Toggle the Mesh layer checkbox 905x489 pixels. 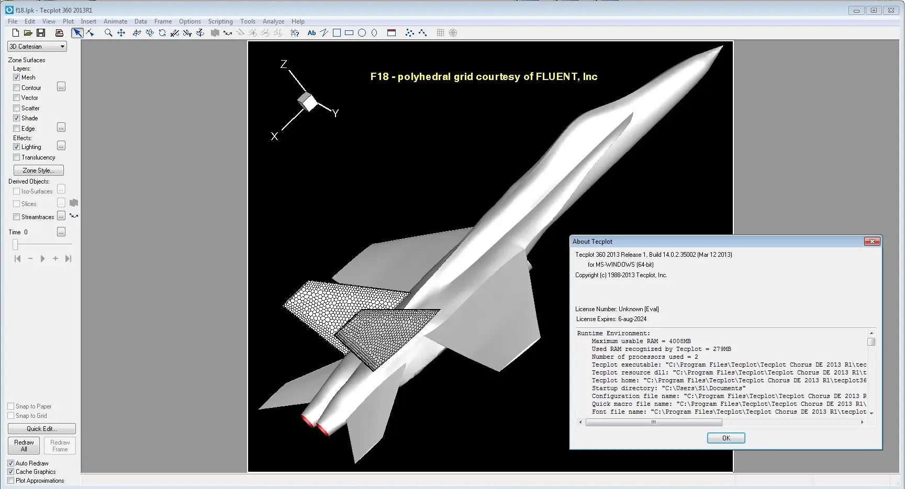pyautogui.click(x=16, y=77)
